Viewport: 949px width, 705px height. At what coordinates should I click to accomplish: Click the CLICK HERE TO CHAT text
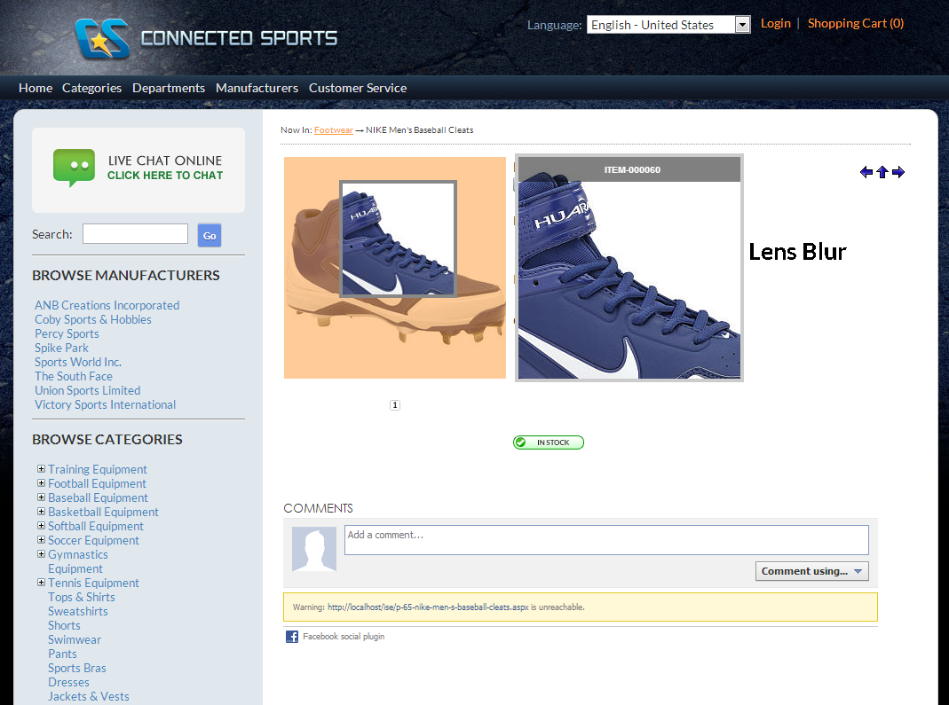(x=165, y=176)
